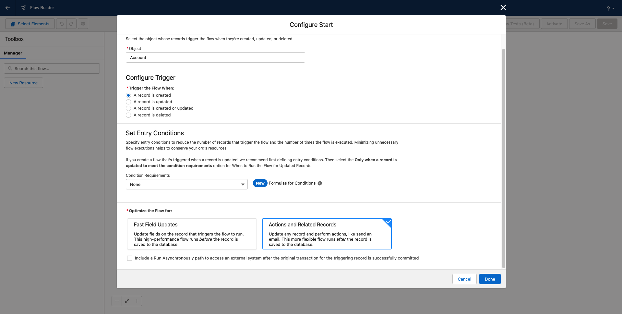Click the Select Elements icon

(13, 24)
